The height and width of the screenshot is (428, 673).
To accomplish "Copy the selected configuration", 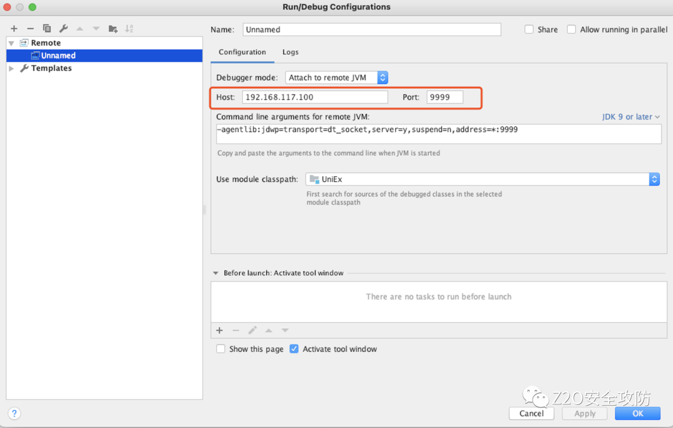I will [x=47, y=29].
